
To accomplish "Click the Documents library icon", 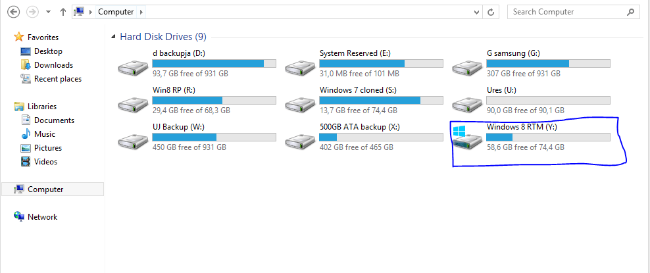I will [26, 120].
